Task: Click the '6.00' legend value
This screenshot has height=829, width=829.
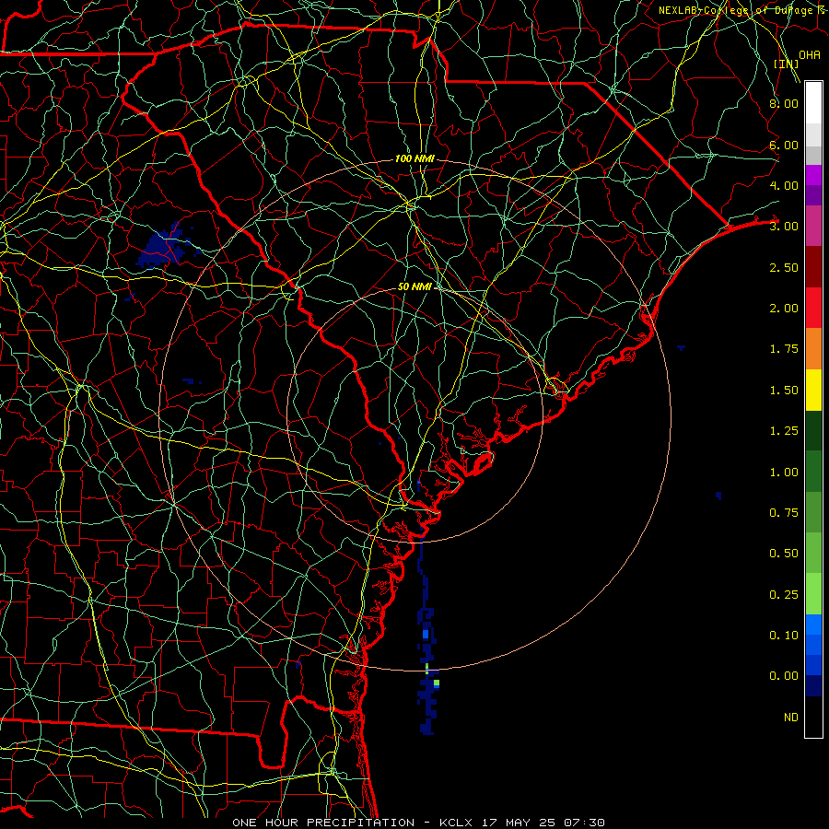Action: [x=784, y=145]
